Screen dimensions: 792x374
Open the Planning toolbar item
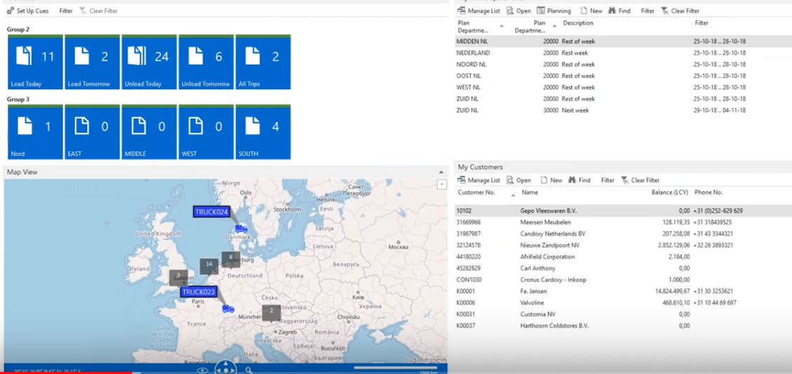point(553,11)
